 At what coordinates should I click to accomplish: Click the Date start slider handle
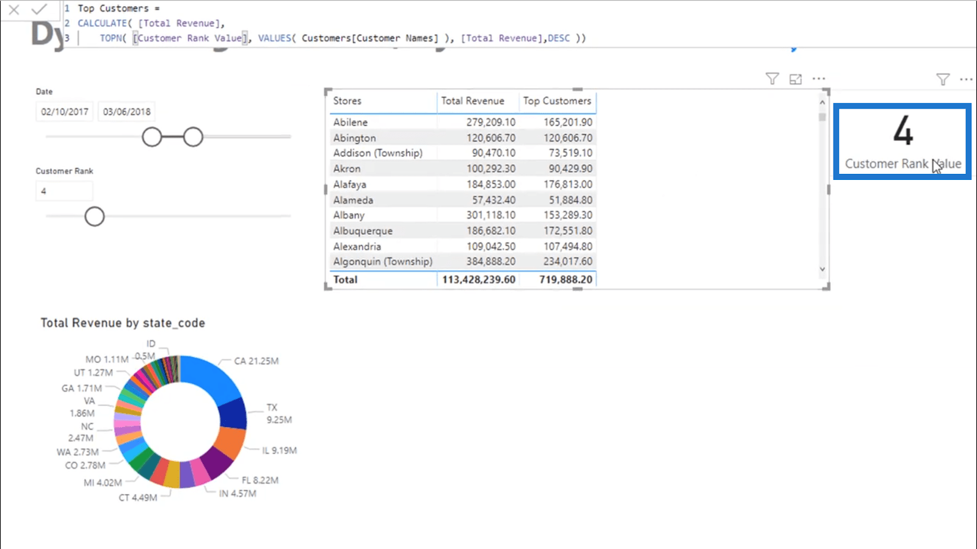point(152,137)
